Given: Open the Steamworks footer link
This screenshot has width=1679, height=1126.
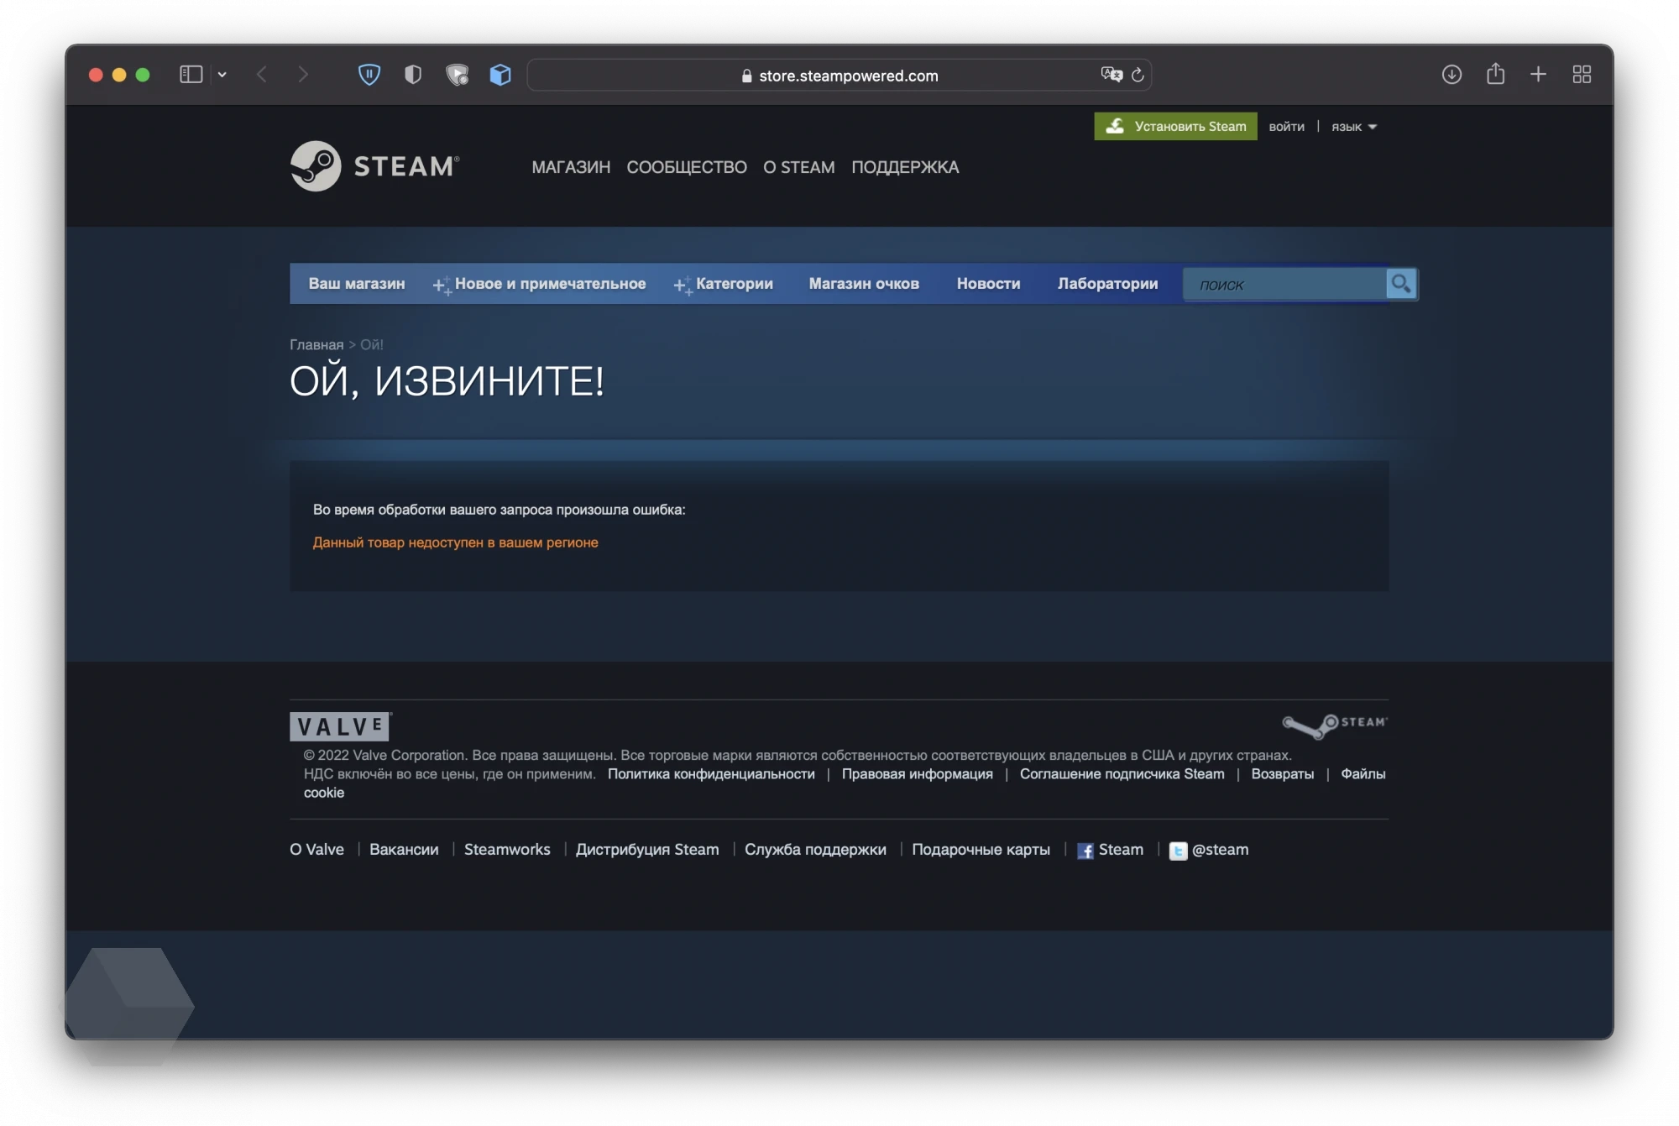Looking at the screenshot, I should (507, 850).
